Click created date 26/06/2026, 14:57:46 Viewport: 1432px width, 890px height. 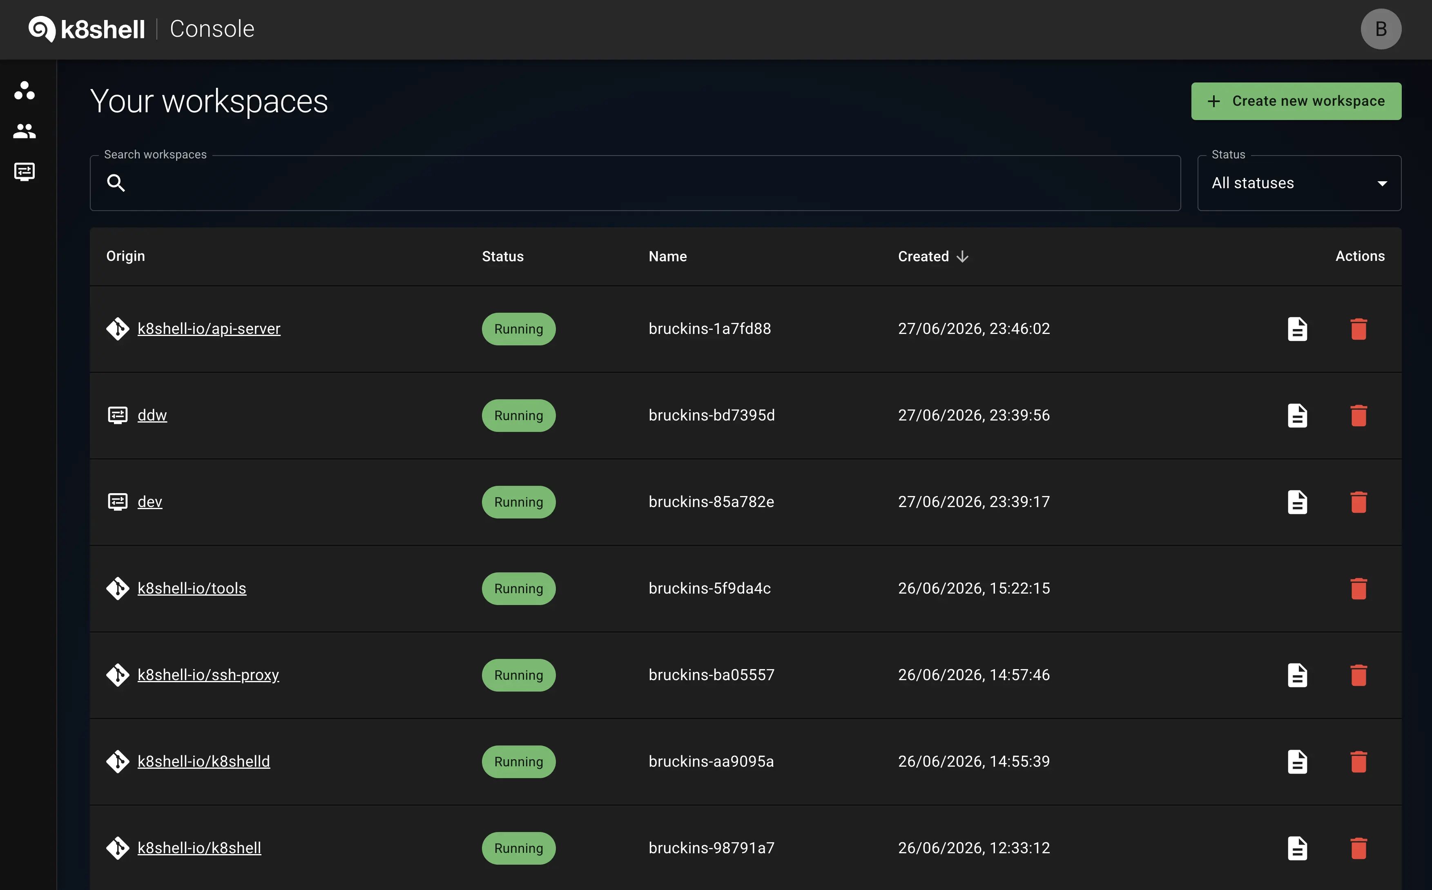point(974,675)
